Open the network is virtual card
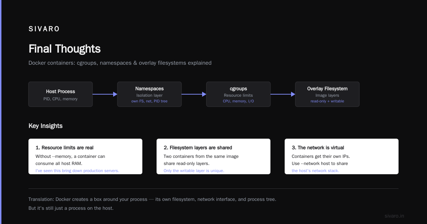Viewport: 427px width, 224px height. coord(342,156)
